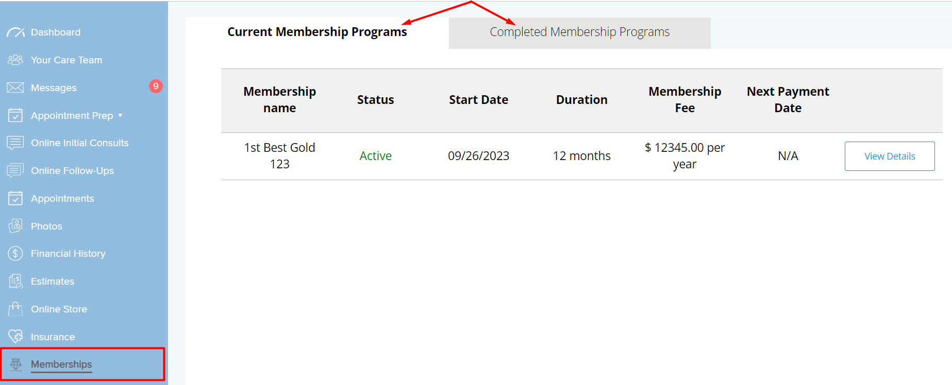Select the Current Membership Programs tab

pos(317,32)
